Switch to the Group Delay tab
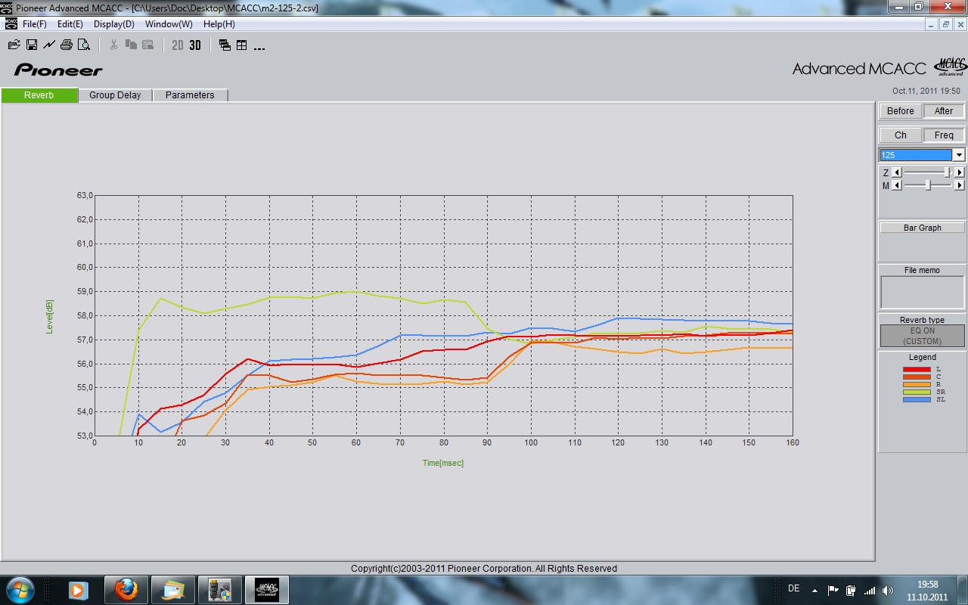The image size is (968, 605). tap(115, 95)
